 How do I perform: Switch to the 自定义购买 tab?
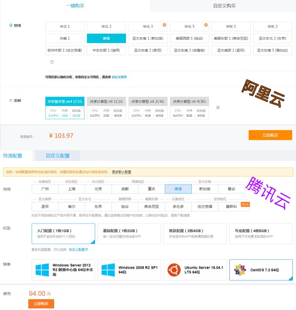(224, 6)
